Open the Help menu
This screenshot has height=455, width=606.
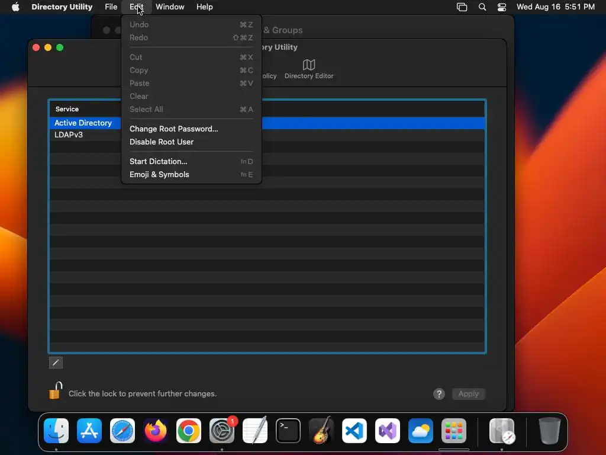(204, 7)
